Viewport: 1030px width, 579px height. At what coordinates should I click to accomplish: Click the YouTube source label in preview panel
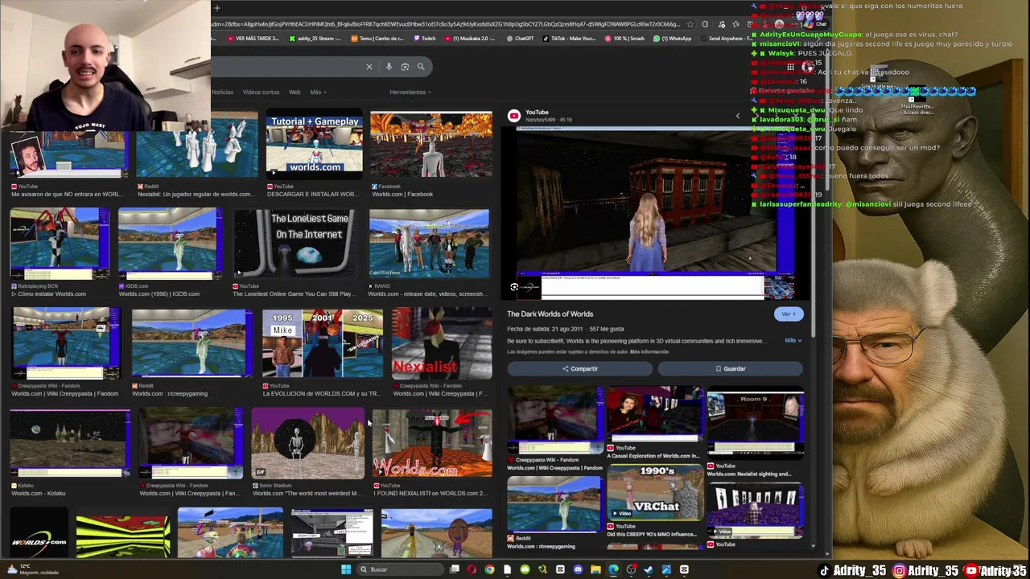pos(537,113)
